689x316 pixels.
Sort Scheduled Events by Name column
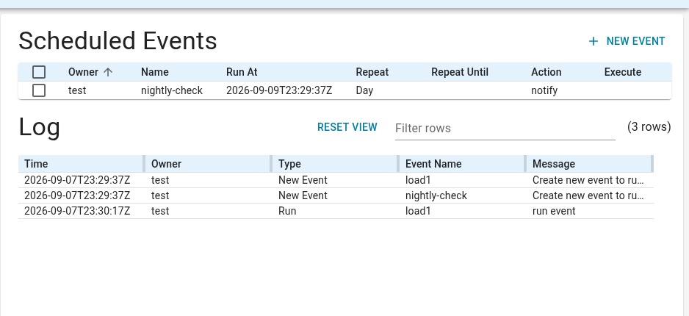point(155,72)
